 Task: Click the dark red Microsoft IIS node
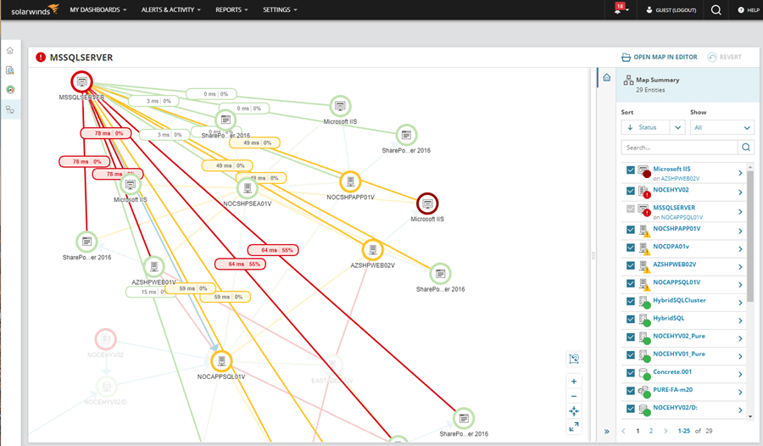tap(427, 203)
